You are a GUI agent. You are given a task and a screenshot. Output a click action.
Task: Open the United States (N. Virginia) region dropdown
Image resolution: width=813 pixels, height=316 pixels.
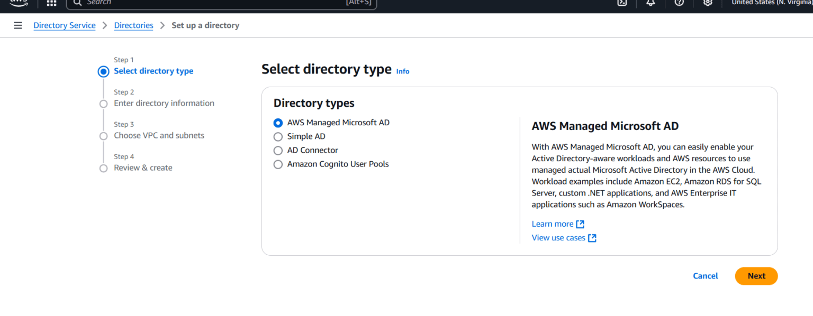click(x=771, y=3)
